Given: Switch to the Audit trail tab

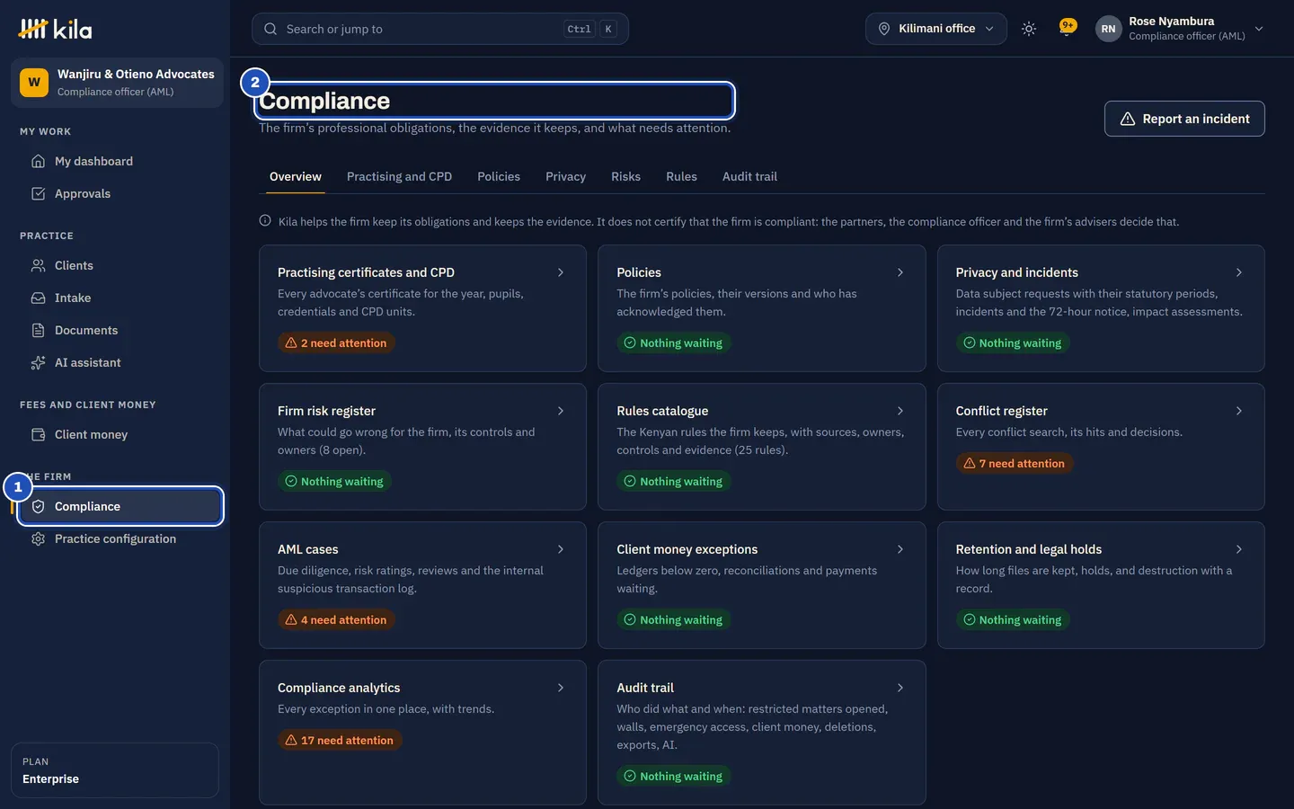Looking at the screenshot, I should [749, 177].
